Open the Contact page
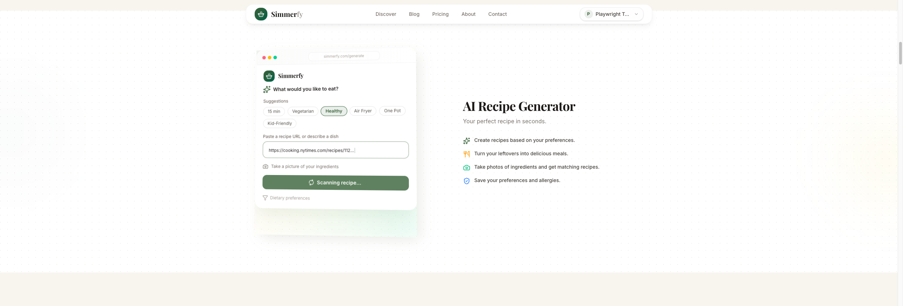903x306 pixels. pos(497,14)
